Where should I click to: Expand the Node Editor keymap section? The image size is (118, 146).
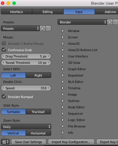(63, 107)
